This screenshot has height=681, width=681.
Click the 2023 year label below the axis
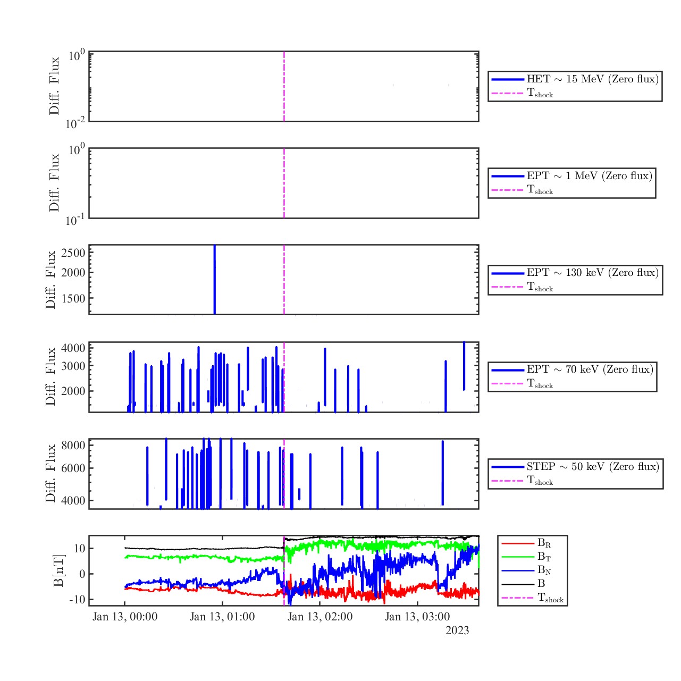[x=457, y=630]
